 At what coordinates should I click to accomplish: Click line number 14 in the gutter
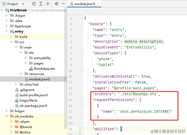(x=70, y=94)
